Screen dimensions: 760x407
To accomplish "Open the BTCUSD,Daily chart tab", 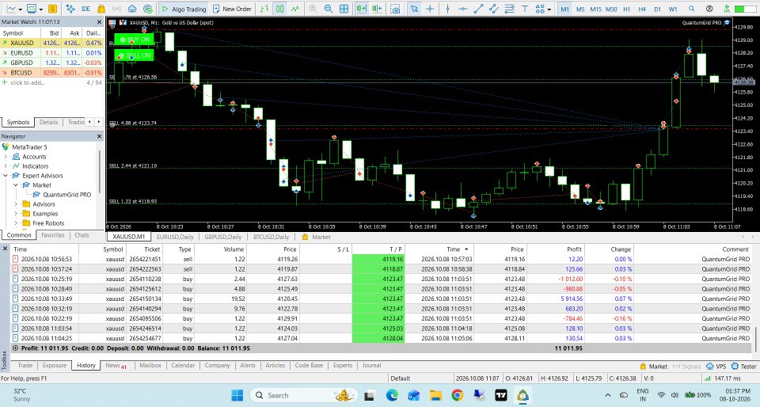I will pyautogui.click(x=271, y=237).
